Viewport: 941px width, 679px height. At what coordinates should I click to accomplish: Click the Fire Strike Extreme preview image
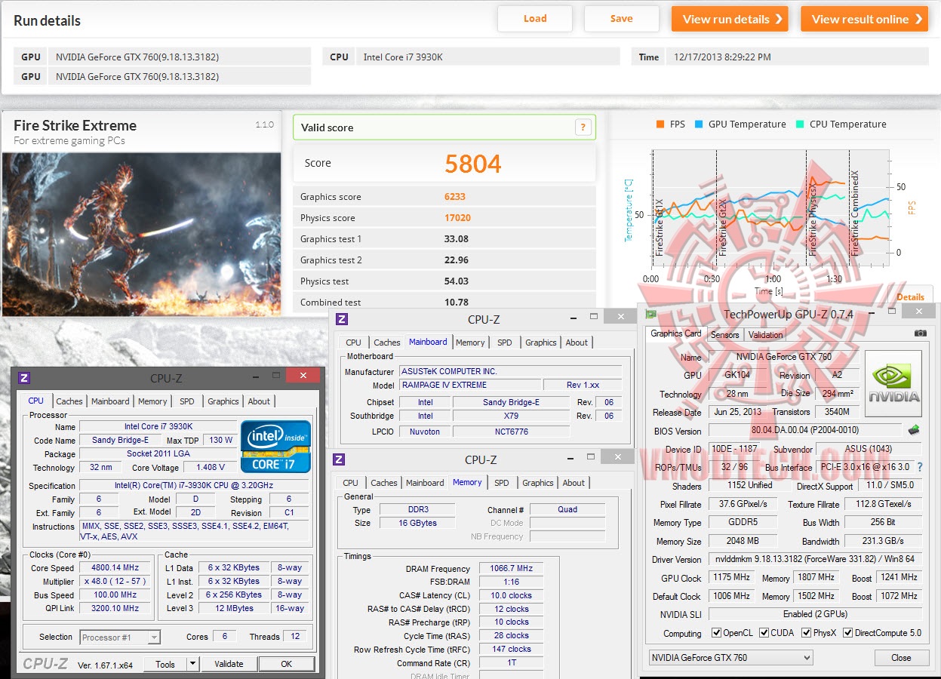click(141, 234)
